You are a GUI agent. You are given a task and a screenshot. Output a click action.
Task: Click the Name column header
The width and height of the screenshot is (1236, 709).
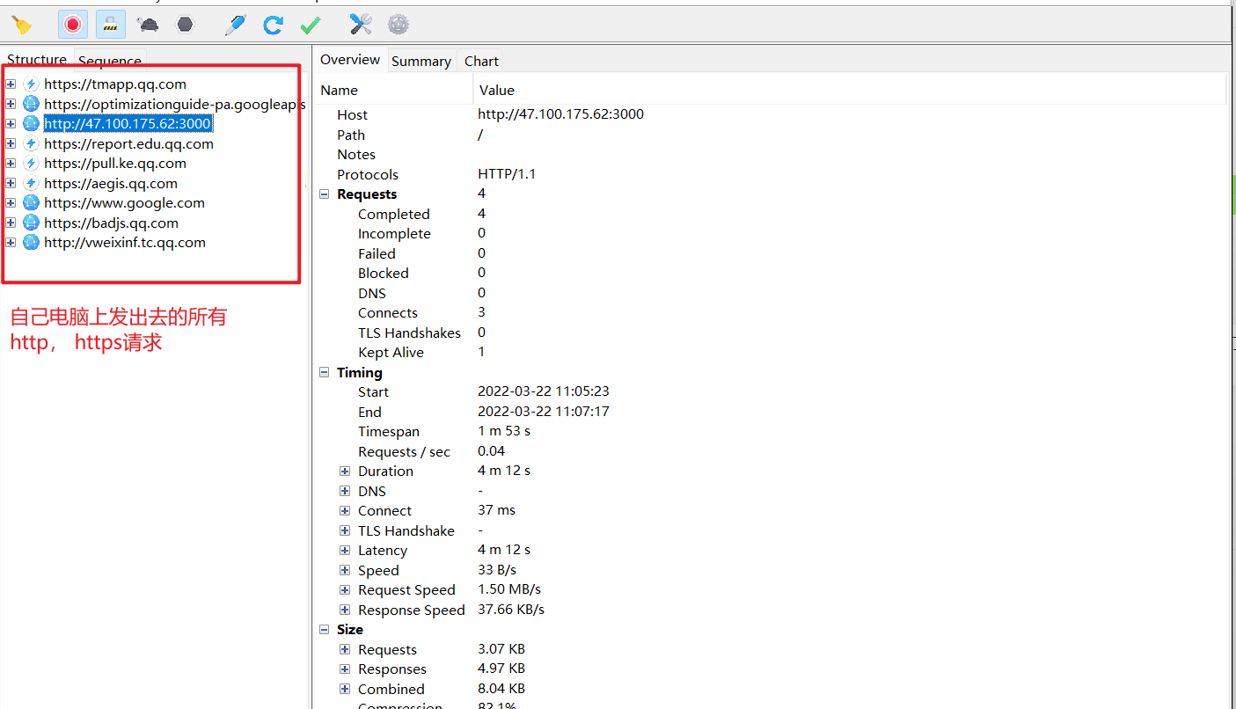point(393,90)
